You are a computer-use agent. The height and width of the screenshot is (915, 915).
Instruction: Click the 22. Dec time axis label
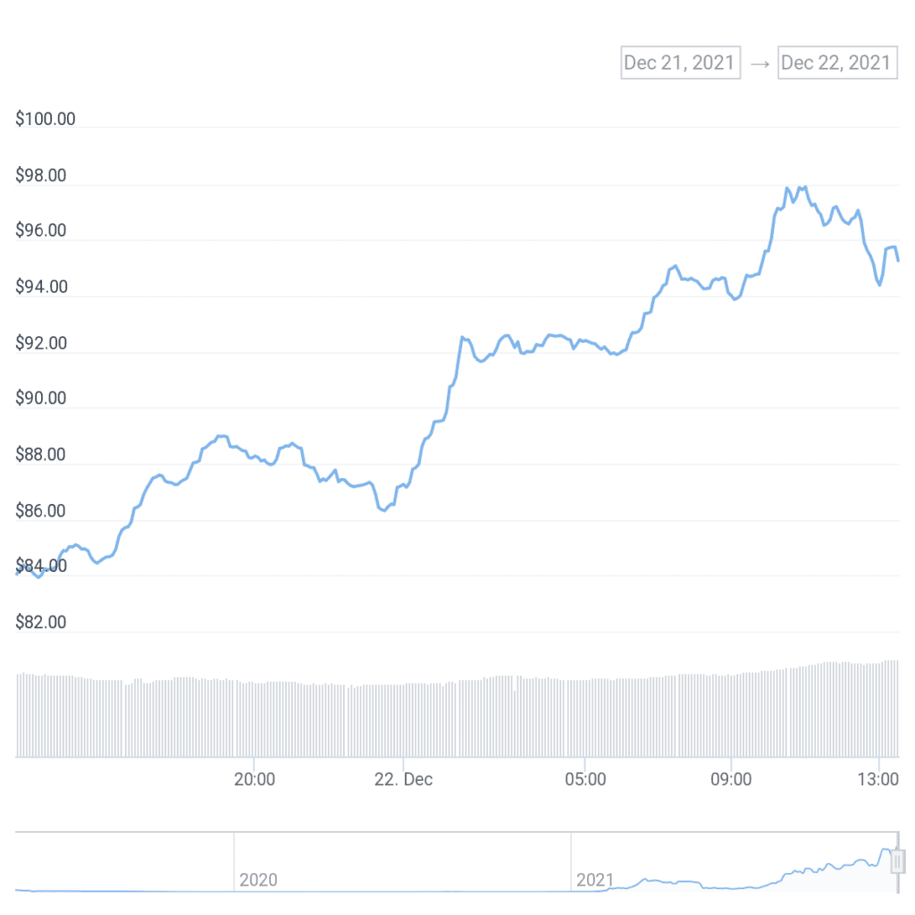coord(404,779)
